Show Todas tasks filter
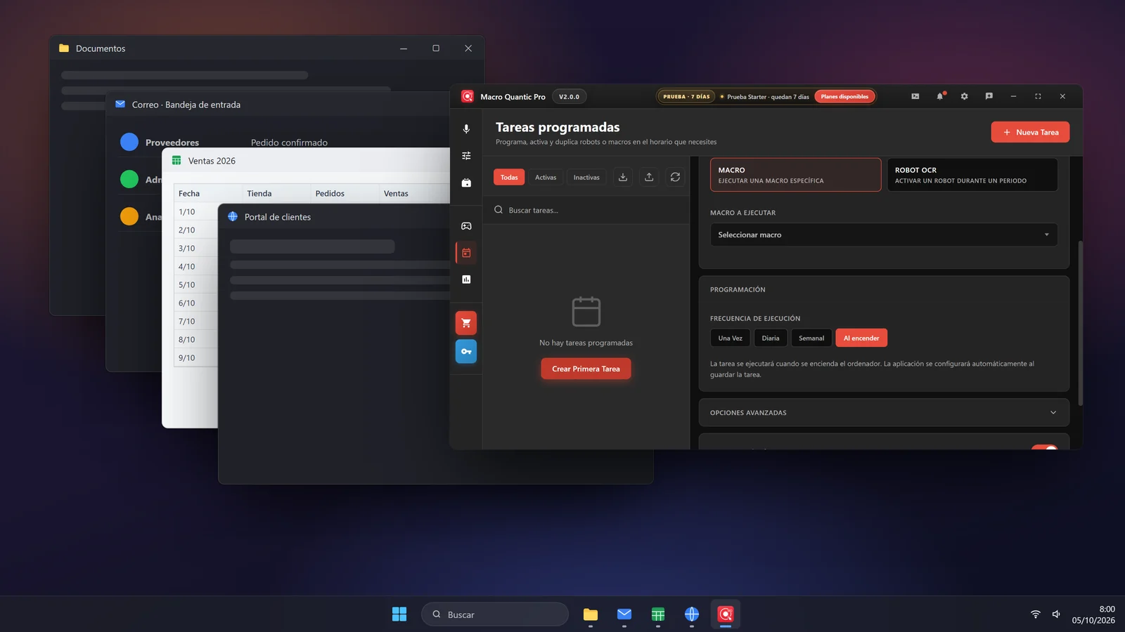Screen dimensions: 1125x632 509,178
